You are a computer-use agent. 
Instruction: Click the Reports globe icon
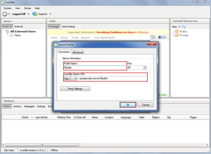(35, 14)
